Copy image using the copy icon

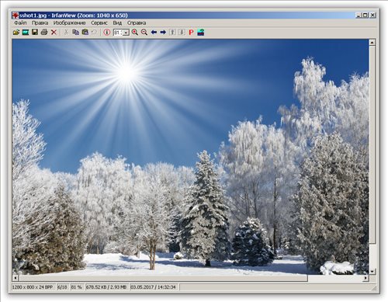[x=75, y=32]
